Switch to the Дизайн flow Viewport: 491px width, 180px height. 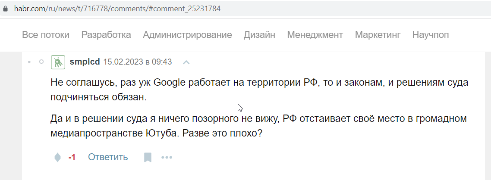(x=259, y=35)
